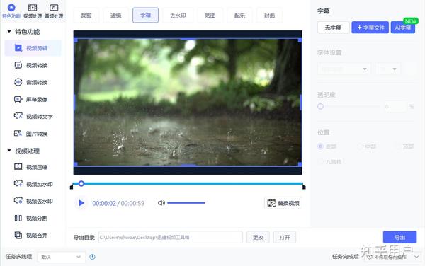
Task: Click the bottom-left crop handle on video
Action: pos(76,164)
